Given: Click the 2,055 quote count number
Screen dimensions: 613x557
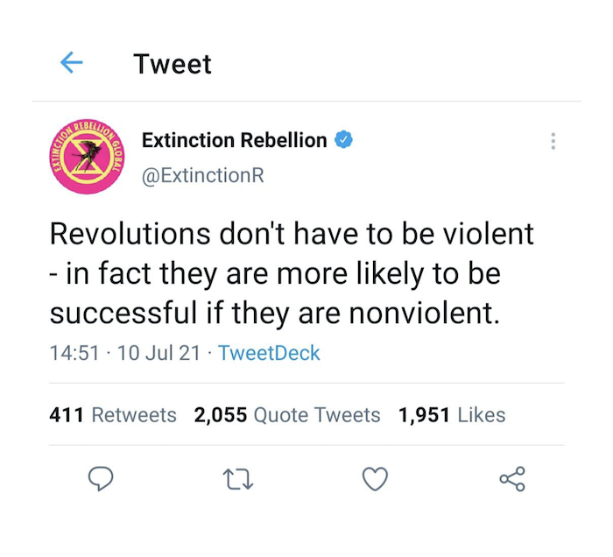Looking at the screenshot, I should [x=221, y=415].
